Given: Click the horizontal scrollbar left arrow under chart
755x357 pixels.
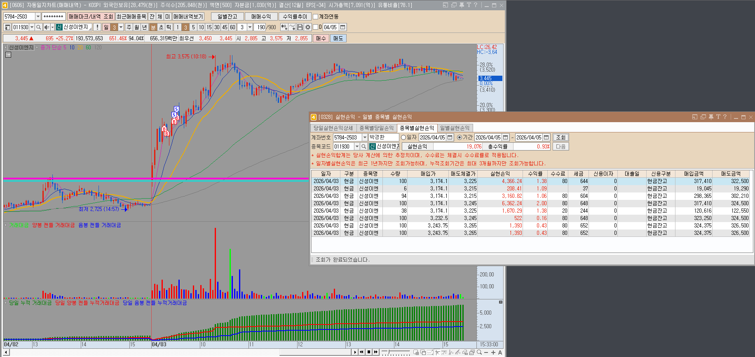Looking at the screenshot, I should click(x=6, y=352).
